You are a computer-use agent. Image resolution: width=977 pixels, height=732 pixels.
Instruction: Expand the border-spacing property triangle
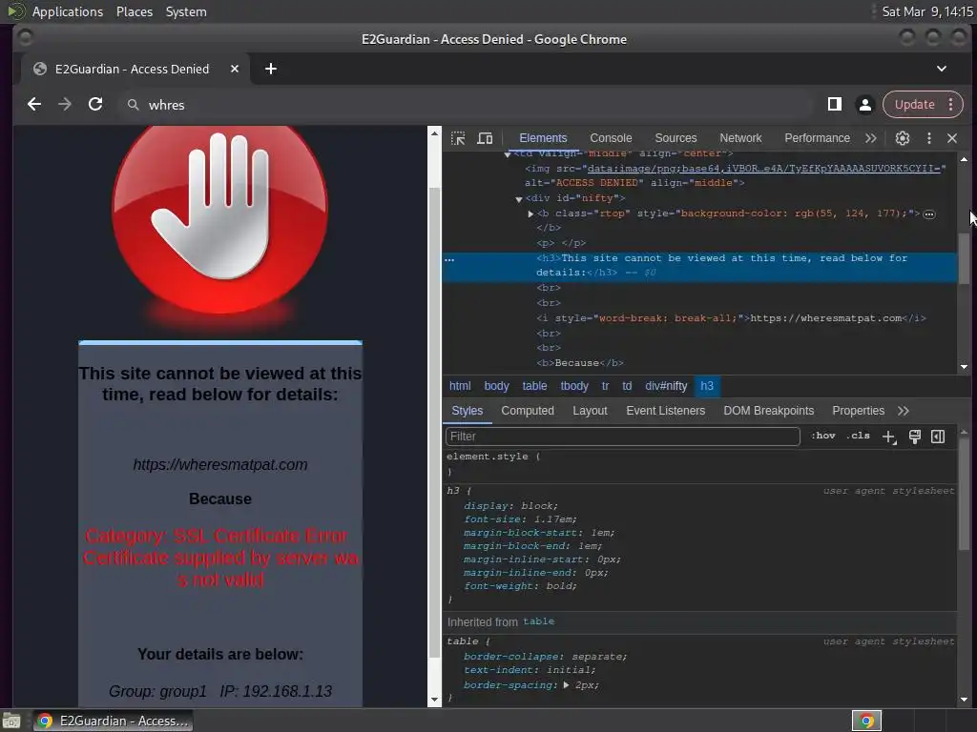pyautogui.click(x=566, y=684)
